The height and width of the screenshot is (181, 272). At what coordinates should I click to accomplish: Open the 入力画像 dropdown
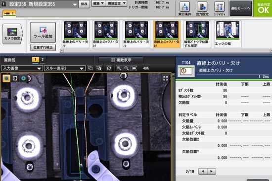pos(22,69)
